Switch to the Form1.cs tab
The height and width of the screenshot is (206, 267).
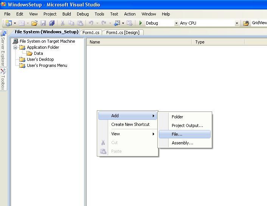91,33
